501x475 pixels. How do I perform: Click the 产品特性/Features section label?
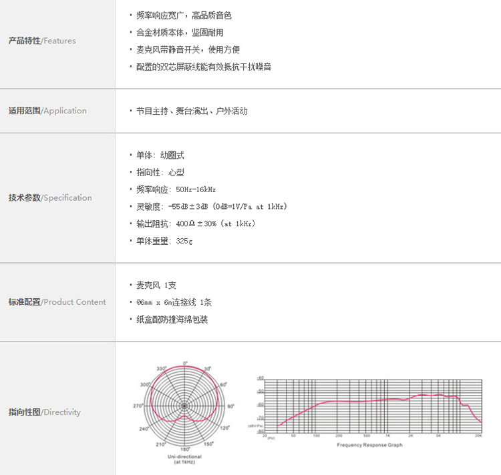pyautogui.click(x=42, y=41)
